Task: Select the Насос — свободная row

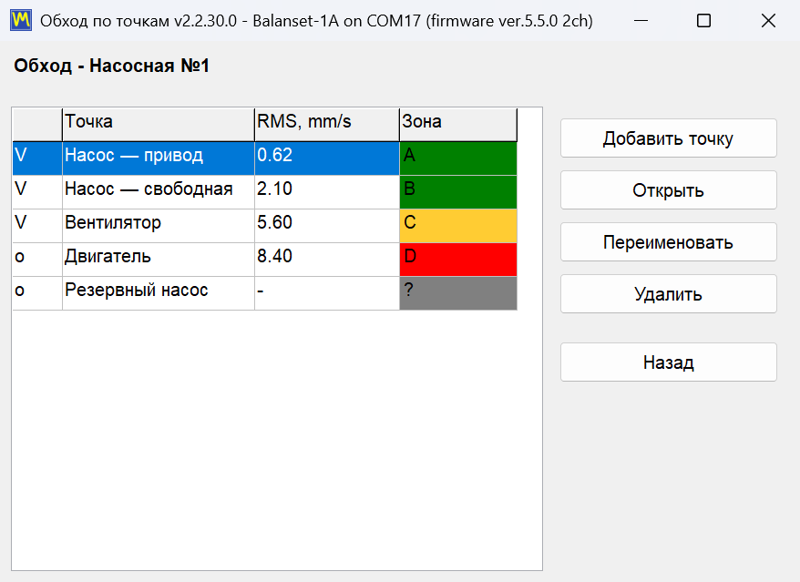Action: pyautogui.click(x=264, y=192)
